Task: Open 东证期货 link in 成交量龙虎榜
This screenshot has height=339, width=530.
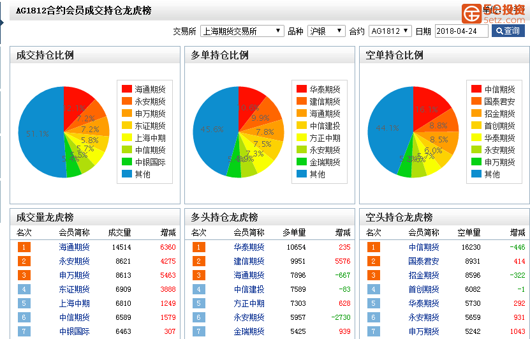Action: (75, 289)
